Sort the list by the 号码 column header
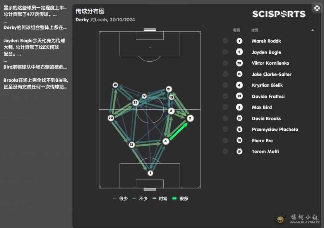 (237, 30)
